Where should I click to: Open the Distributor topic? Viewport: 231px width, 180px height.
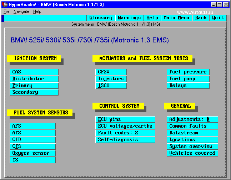click(34, 79)
